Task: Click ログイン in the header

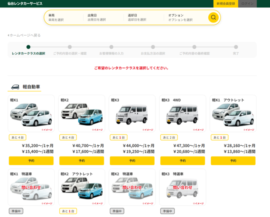Action: pyautogui.click(x=247, y=3)
